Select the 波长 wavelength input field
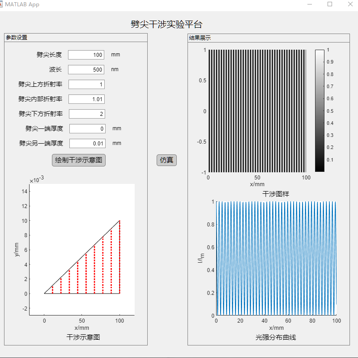Viewport: 358px width, 358px height. [x=86, y=69]
